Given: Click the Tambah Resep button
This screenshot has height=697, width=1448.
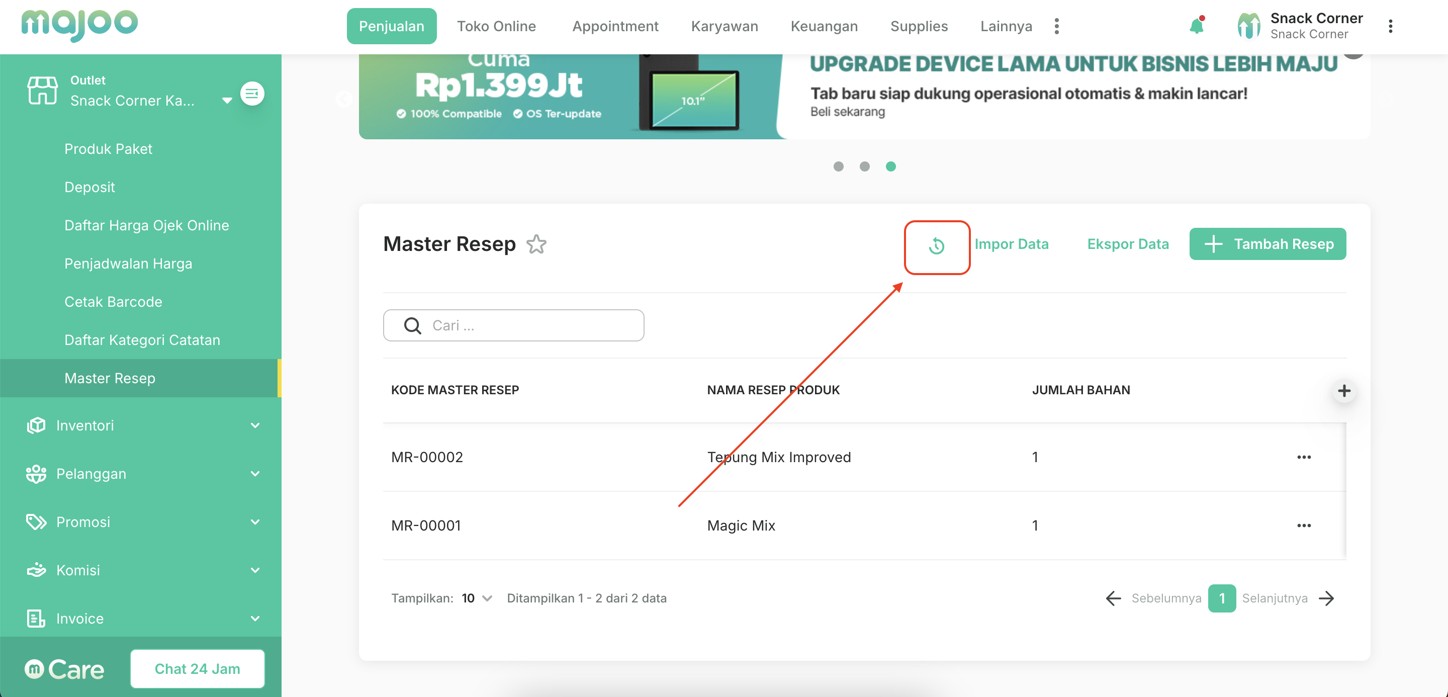Looking at the screenshot, I should click(x=1267, y=244).
